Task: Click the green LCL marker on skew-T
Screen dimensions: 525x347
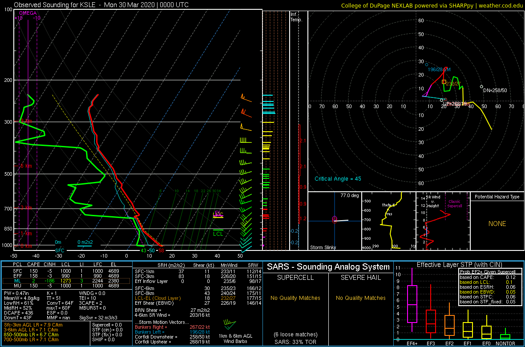Action: point(218,234)
